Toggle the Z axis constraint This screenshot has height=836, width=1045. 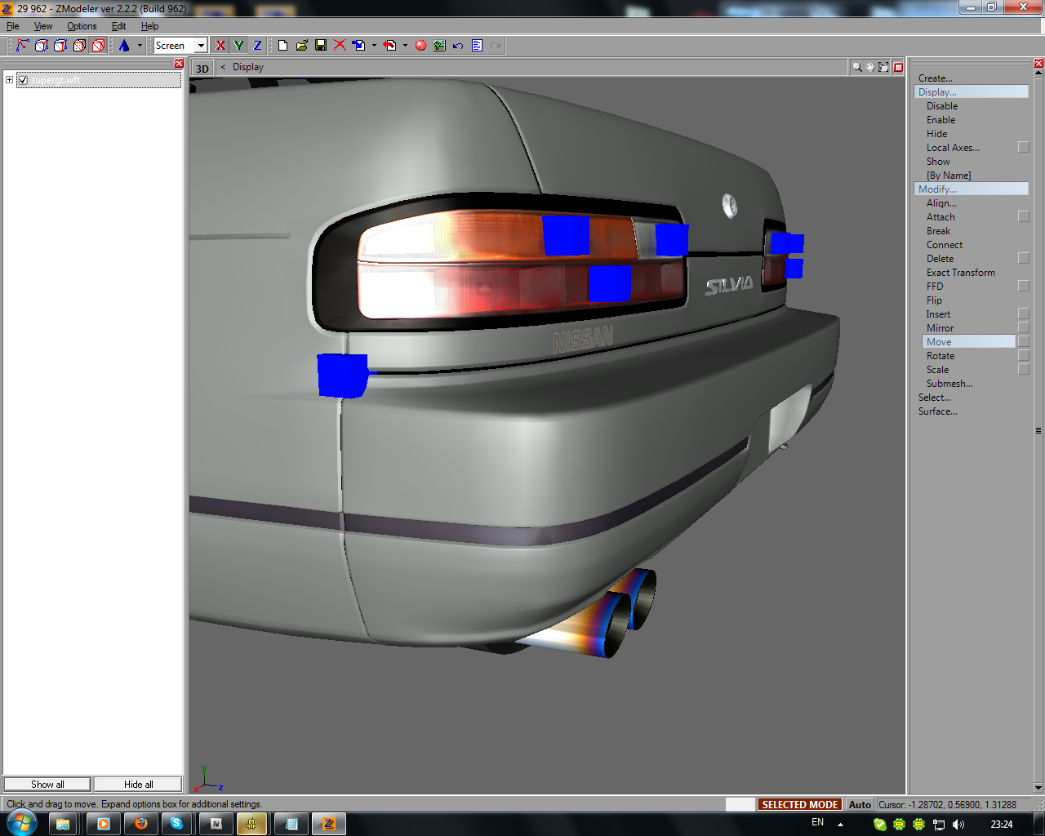[x=257, y=46]
